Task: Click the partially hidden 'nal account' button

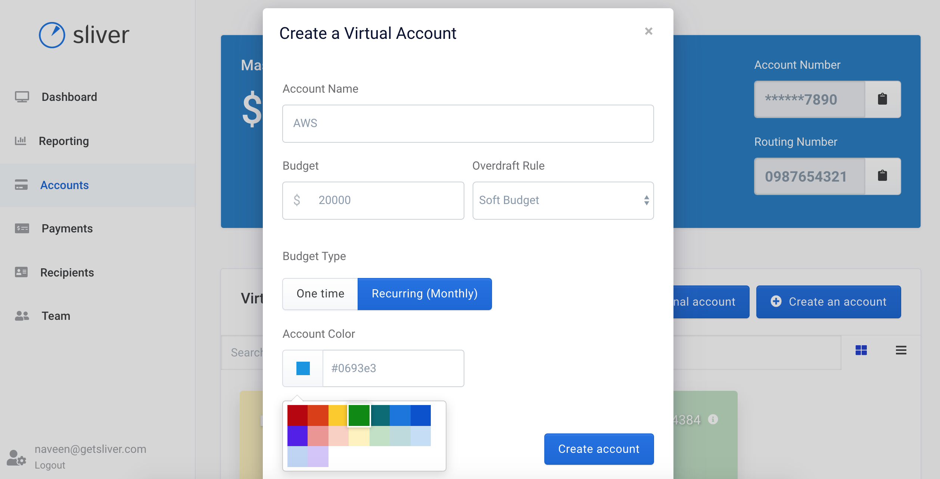Action: click(711, 302)
